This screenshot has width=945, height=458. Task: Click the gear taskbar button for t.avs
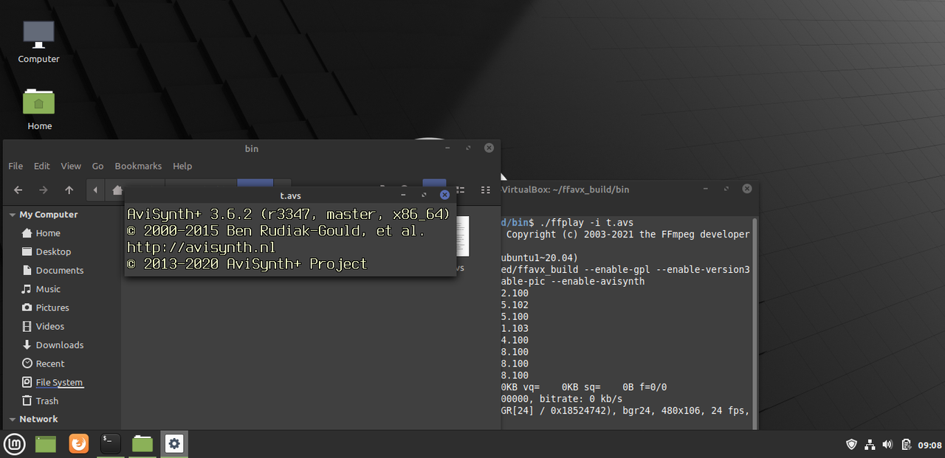[x=174, y=443]
